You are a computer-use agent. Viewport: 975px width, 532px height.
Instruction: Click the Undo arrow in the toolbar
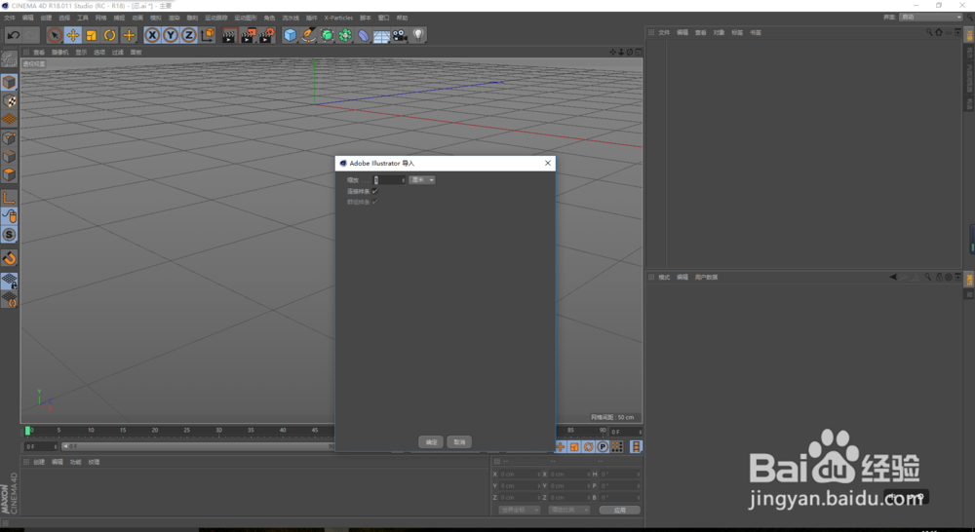point(13,35)
